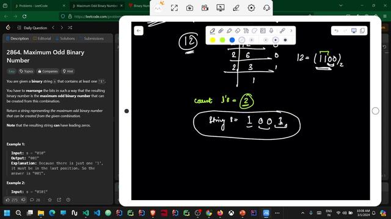Click white circle handle on whiteboard right edge

(375, 111)
